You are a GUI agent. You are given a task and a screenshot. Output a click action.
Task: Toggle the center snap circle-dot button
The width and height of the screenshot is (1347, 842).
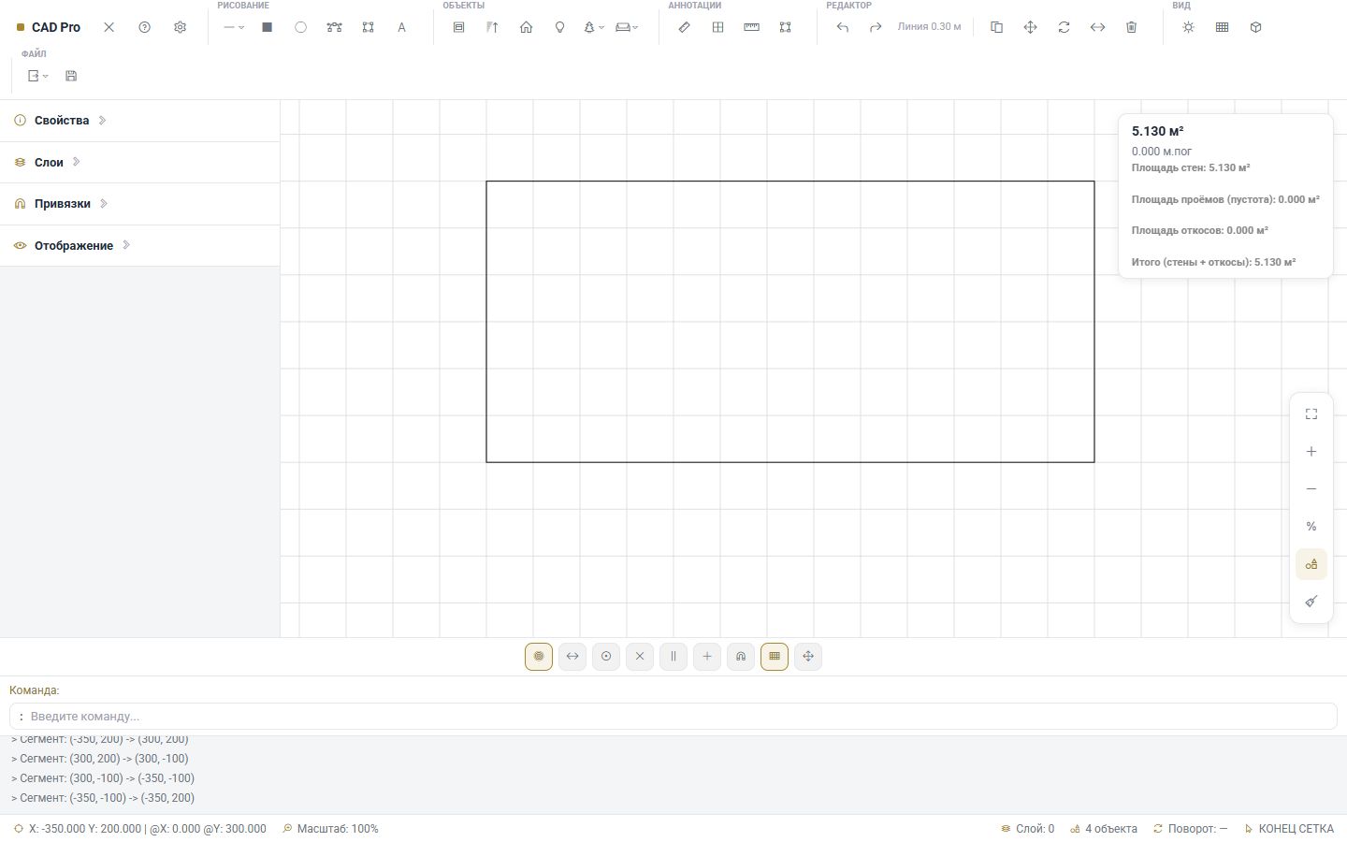tap(606, 656)
